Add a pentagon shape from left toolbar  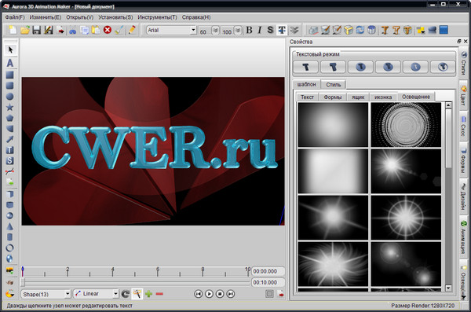(x=10, y=118)
